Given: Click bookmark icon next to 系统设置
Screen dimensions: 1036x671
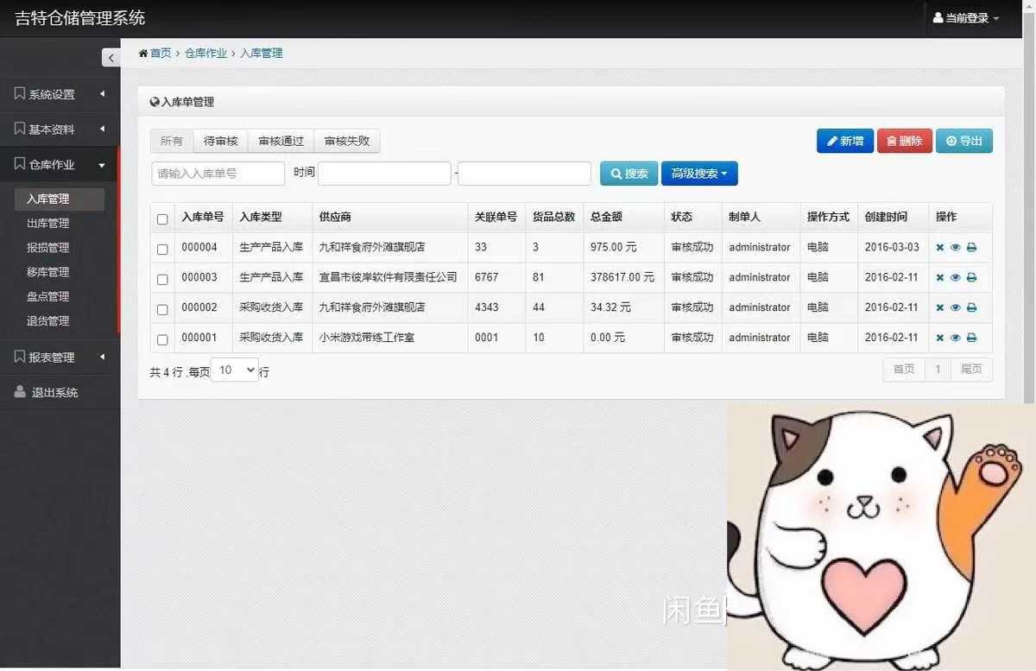Looking at the screenshot, I should point(20,93).
